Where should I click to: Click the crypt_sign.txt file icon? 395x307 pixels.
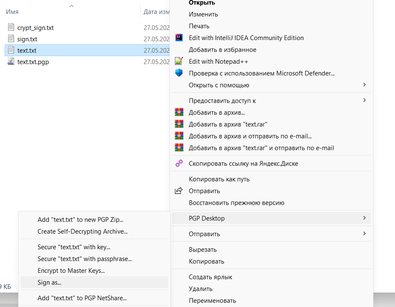11,27
